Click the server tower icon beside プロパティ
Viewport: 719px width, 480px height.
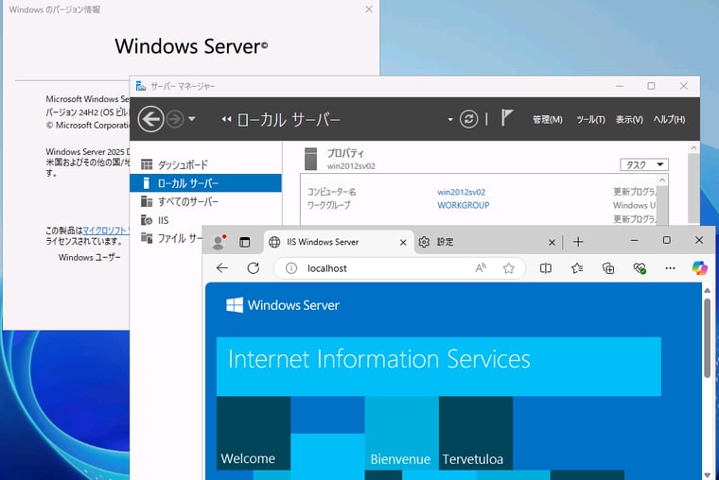click(x=311, y=159)
